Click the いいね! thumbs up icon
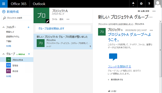The height and width of the screenshot is (93, 162). (x=109, y=91)
